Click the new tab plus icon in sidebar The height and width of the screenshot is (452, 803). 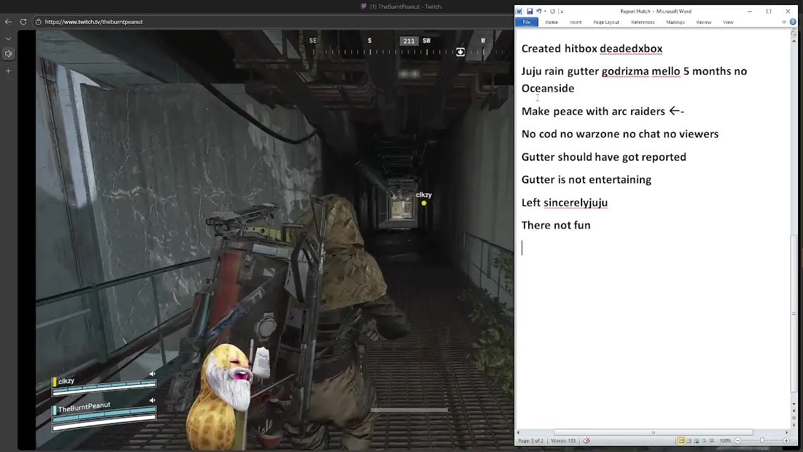pos(8,70)
